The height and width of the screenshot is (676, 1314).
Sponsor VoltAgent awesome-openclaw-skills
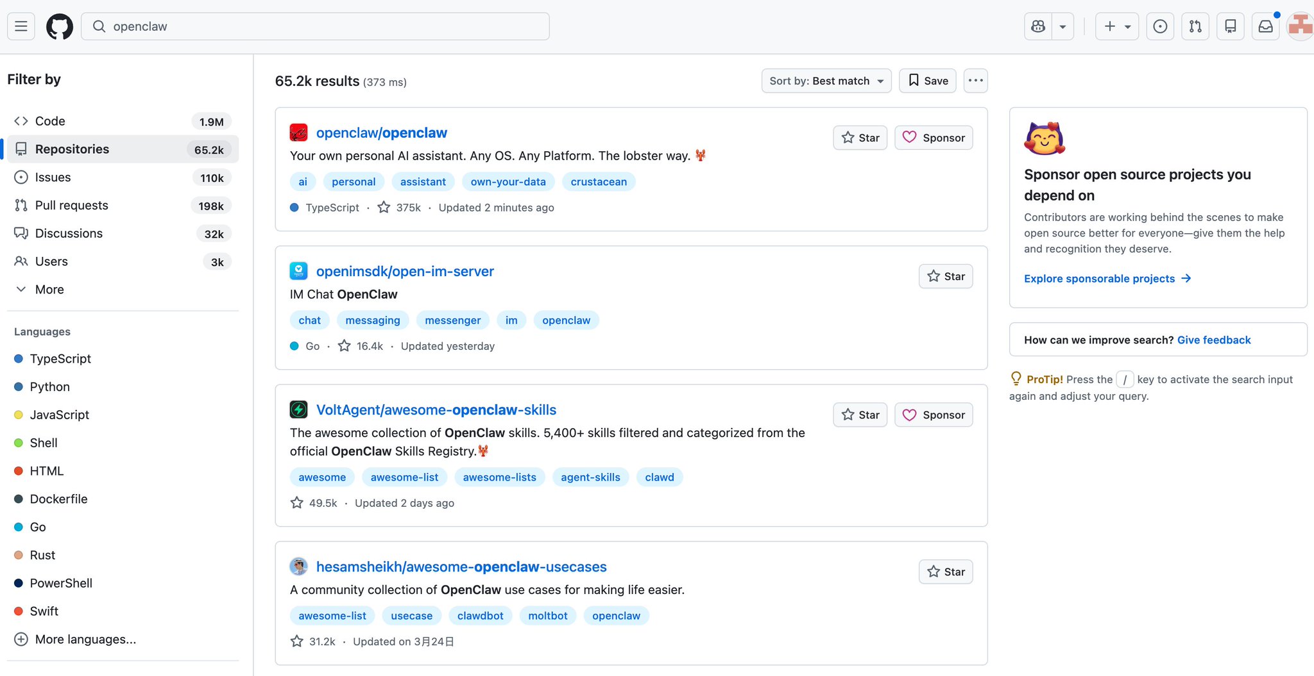click(x=934, y=415)
